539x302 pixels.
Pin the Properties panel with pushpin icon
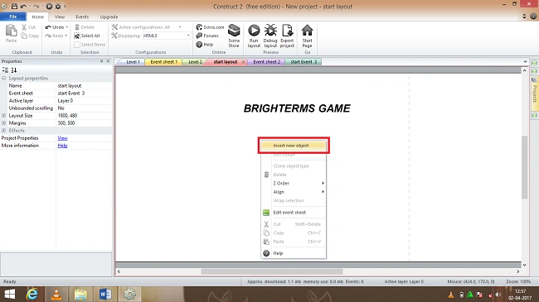point(101,61)
